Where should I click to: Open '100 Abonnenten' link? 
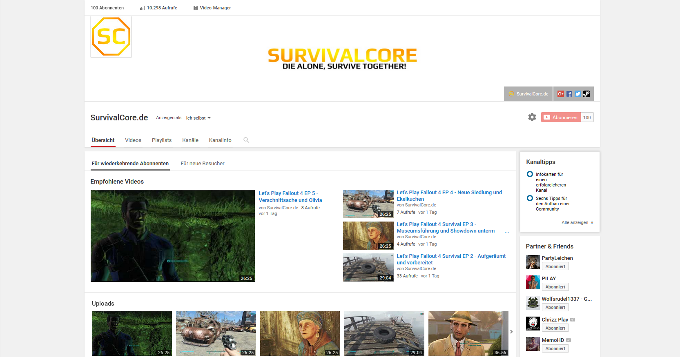point(107,8)
